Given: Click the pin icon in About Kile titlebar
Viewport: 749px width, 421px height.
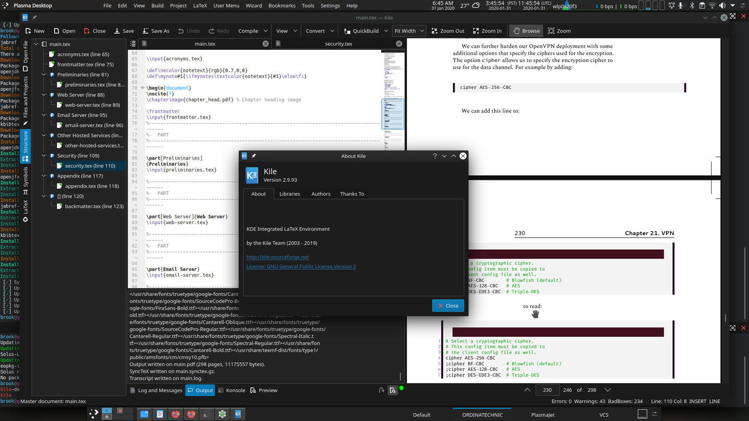Looking at the screenshot, I should pos(254,156).
